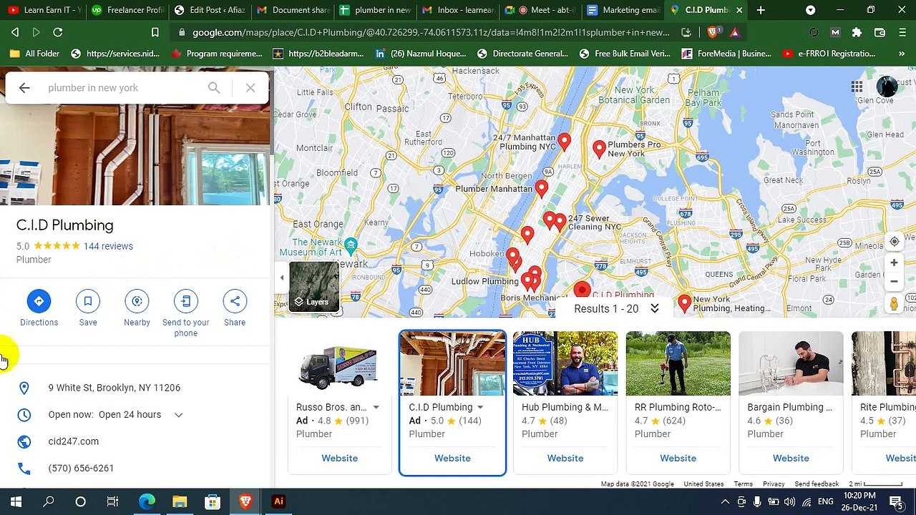The height and width of the screenshot is (515, 916).
Task: Open the Windows notification center
Action: pyautogui.click(x=895, y=501)
